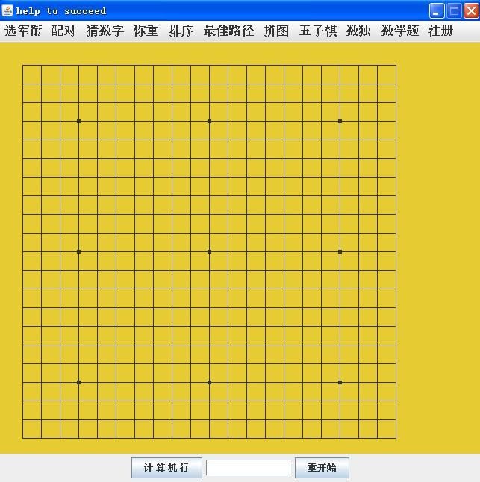Place a stone on the top-left star point
The width and height of the screenshot is (480, 482).
click(78, 121)
